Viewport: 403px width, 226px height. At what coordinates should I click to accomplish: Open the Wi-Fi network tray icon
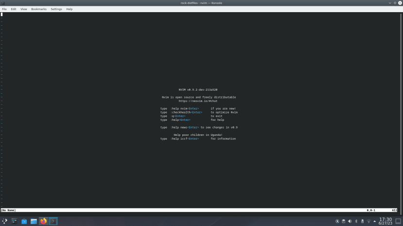click(368, 221)
